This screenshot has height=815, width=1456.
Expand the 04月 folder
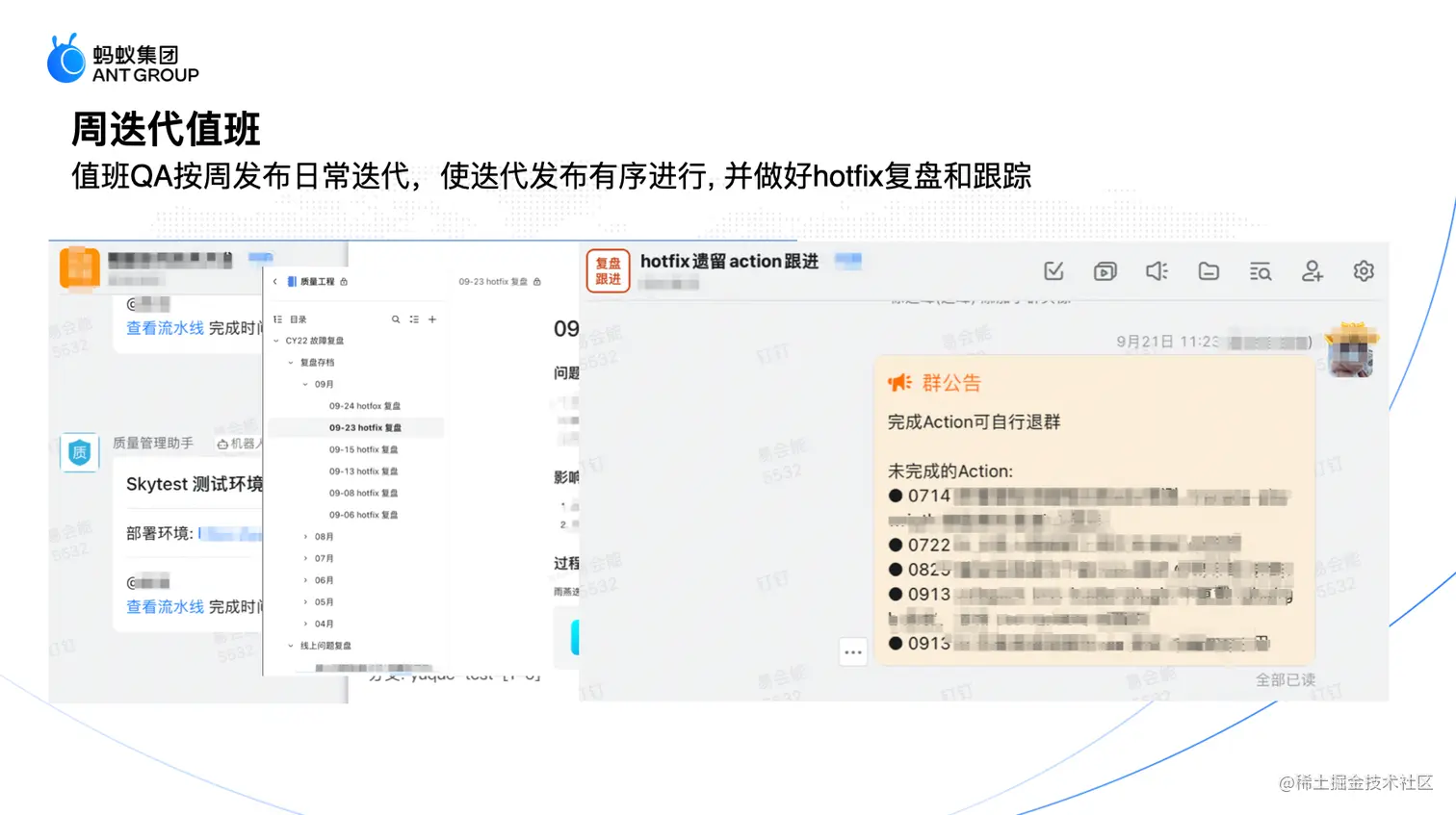click(x=305, y=624)
